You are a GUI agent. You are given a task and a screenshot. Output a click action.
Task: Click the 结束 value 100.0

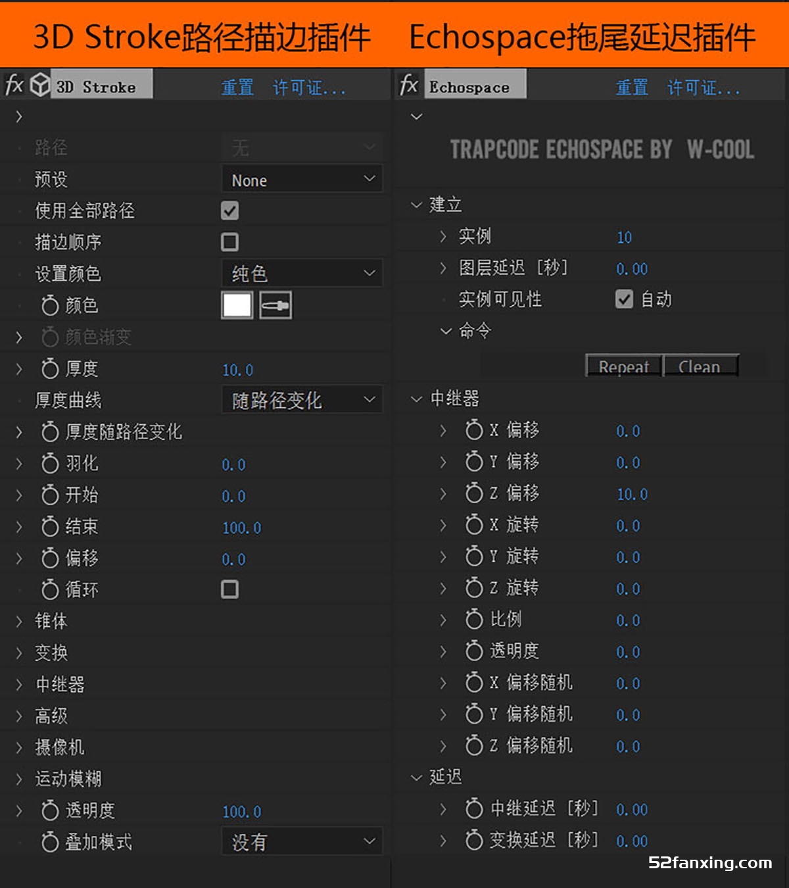241,528
